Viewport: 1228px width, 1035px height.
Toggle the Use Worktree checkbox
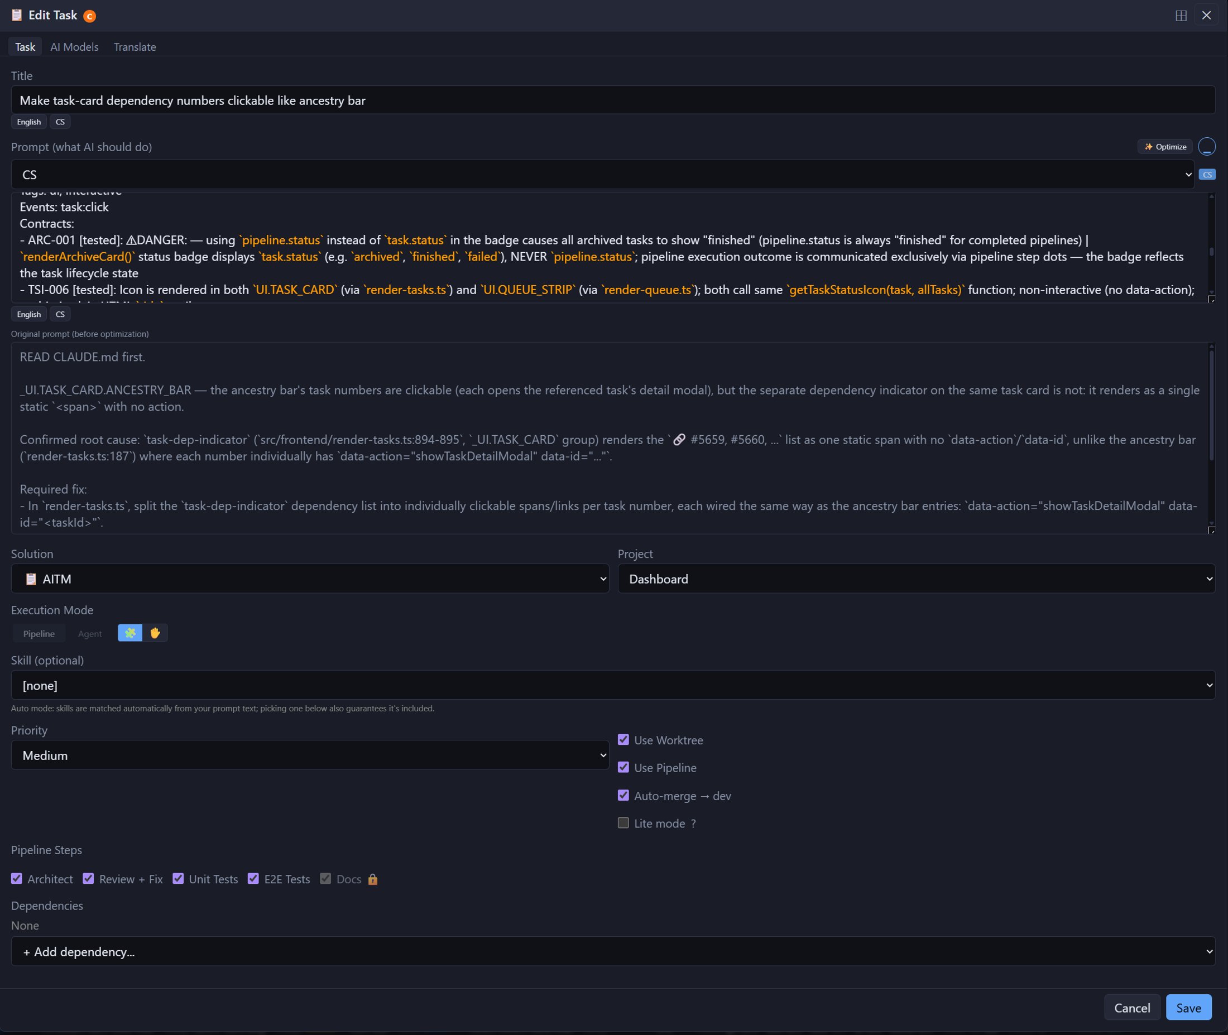[x=623, y=740]
